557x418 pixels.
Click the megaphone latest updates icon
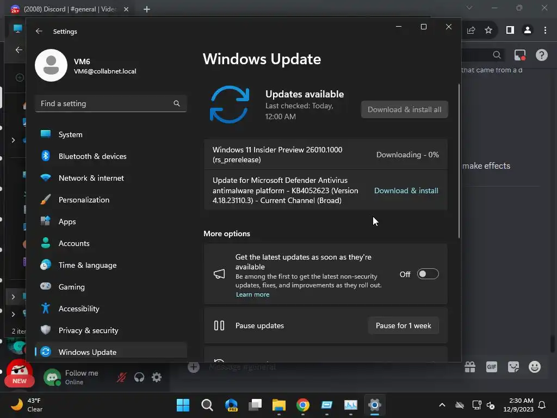[219, 274]
